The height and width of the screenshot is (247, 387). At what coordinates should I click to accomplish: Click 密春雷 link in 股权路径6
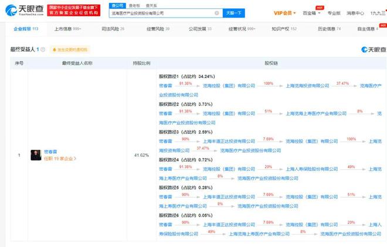[165, 225]
